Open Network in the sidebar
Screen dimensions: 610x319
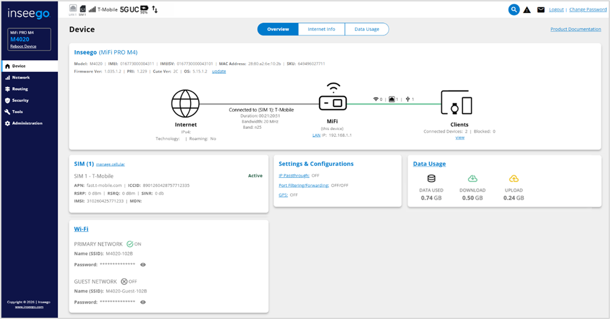point(20,77)
